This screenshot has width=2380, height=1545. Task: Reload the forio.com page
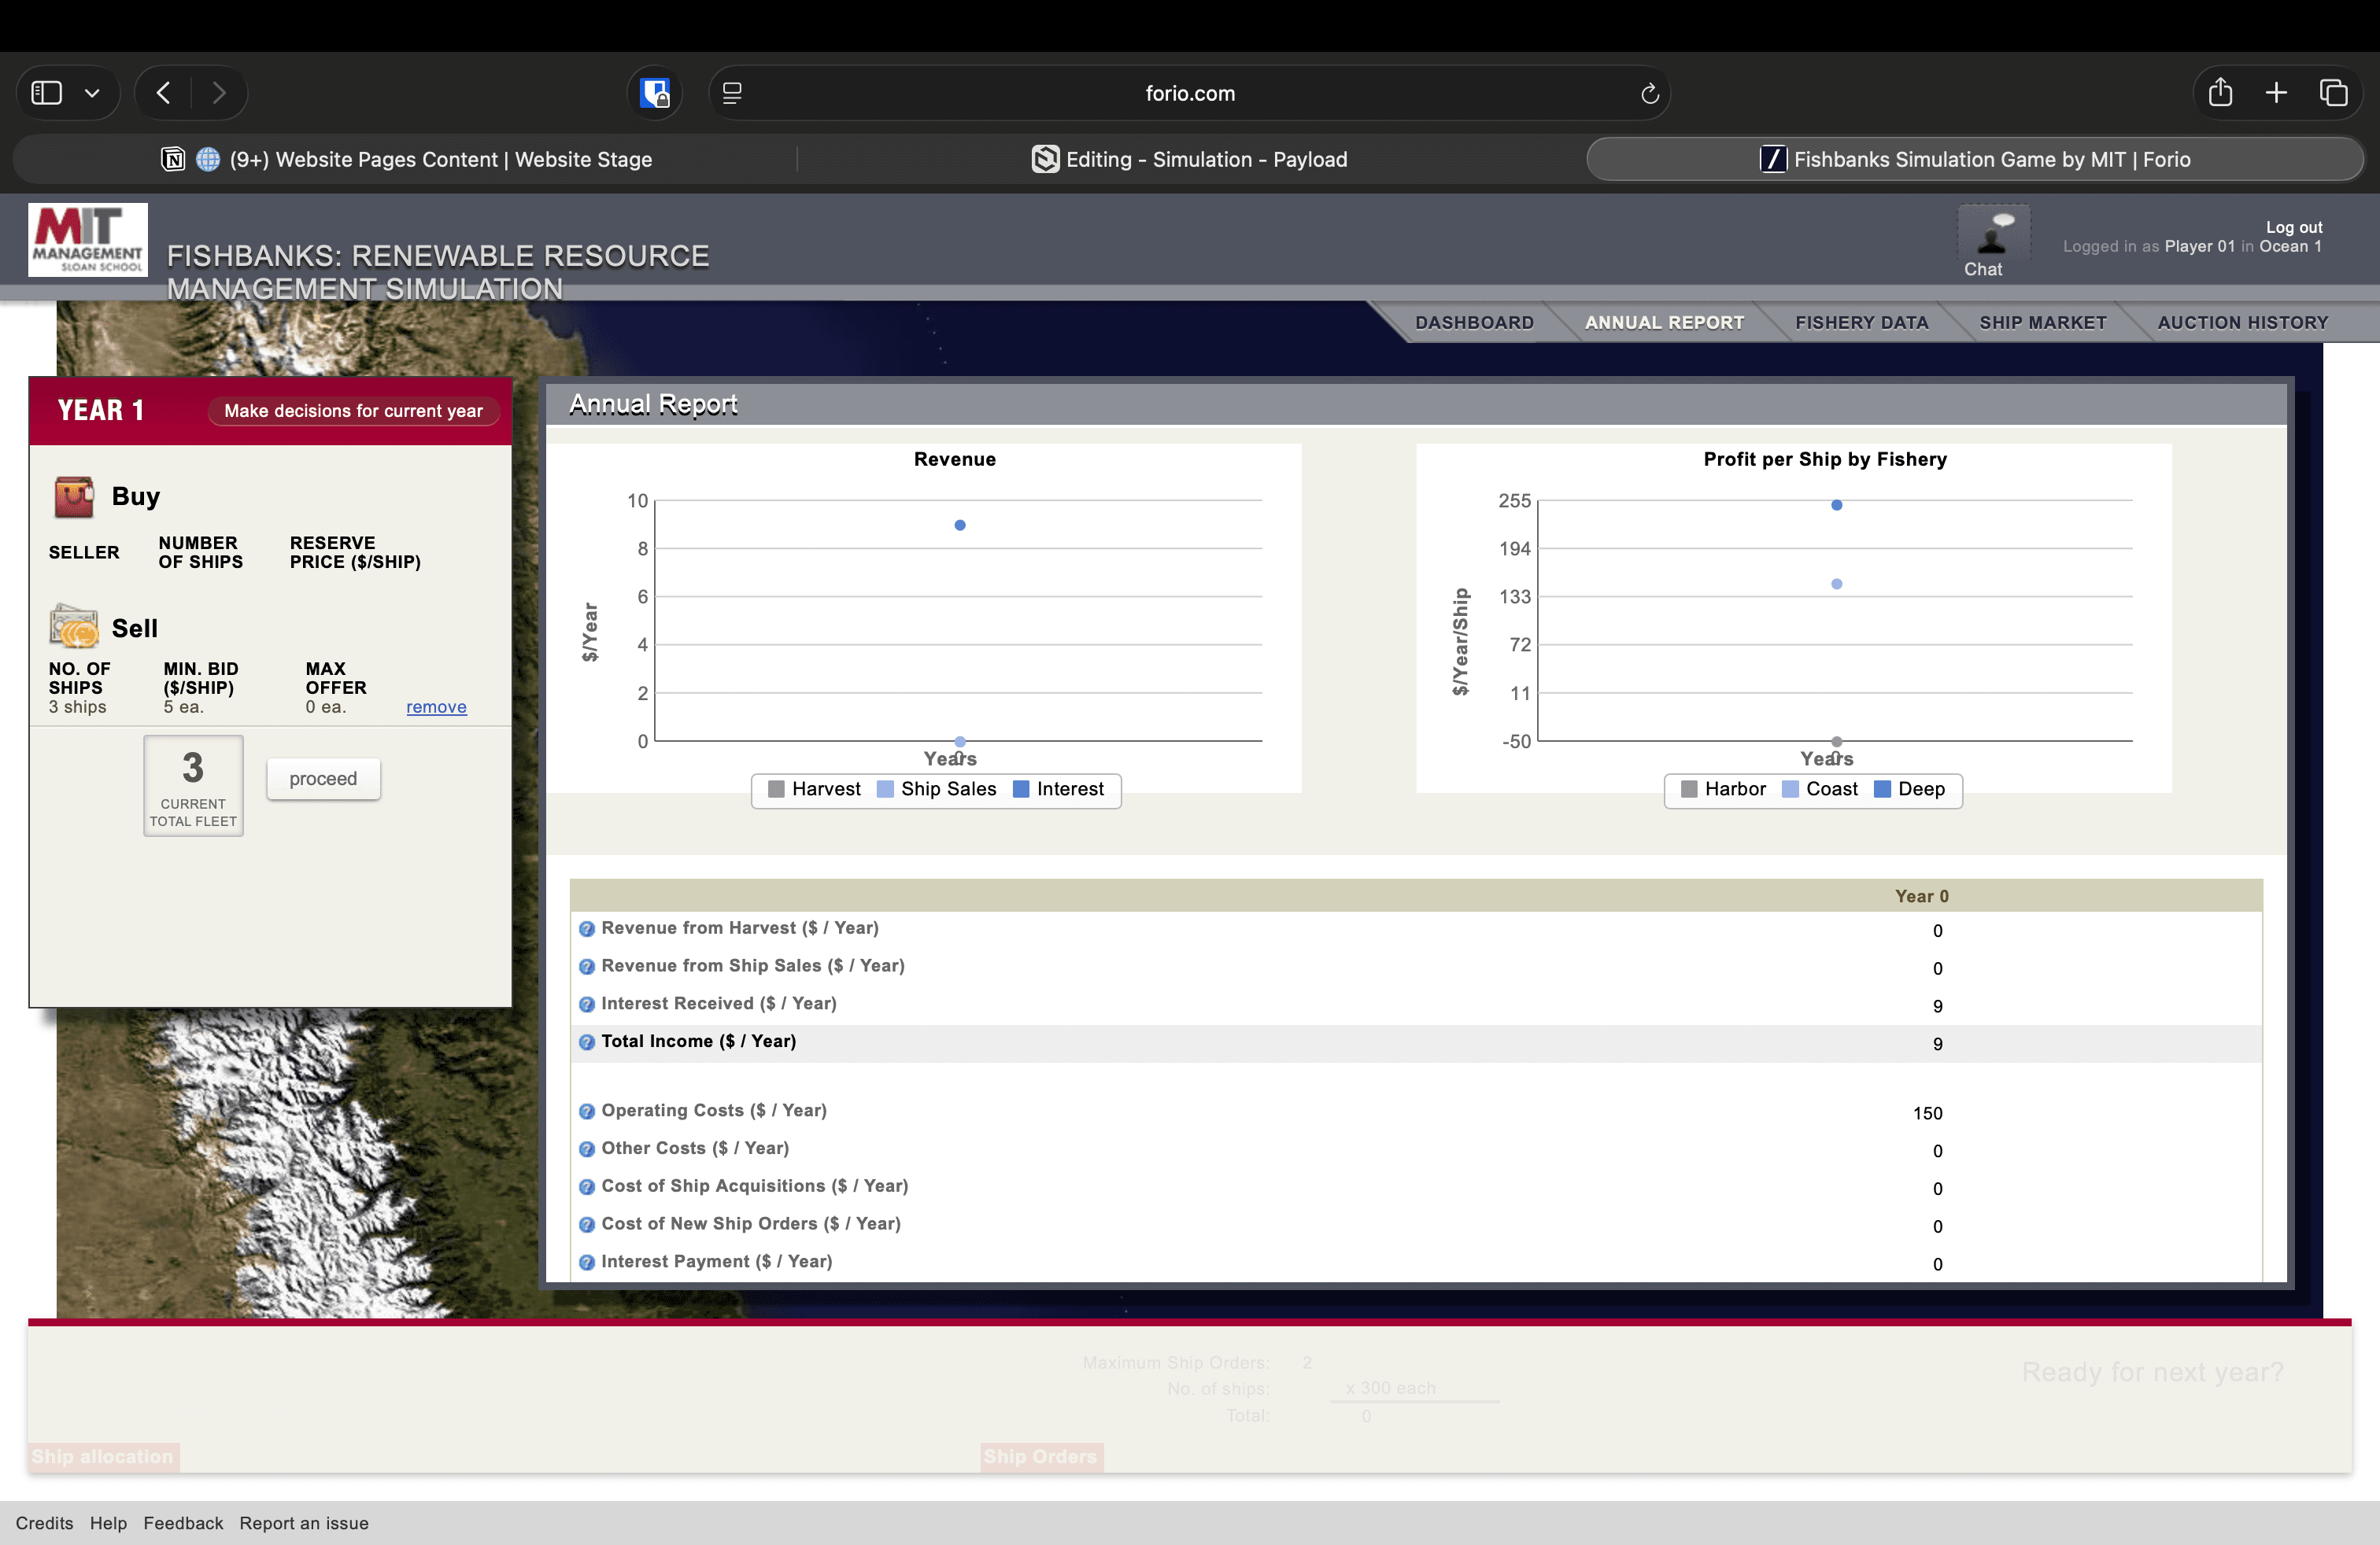(x=1649, y=93)
